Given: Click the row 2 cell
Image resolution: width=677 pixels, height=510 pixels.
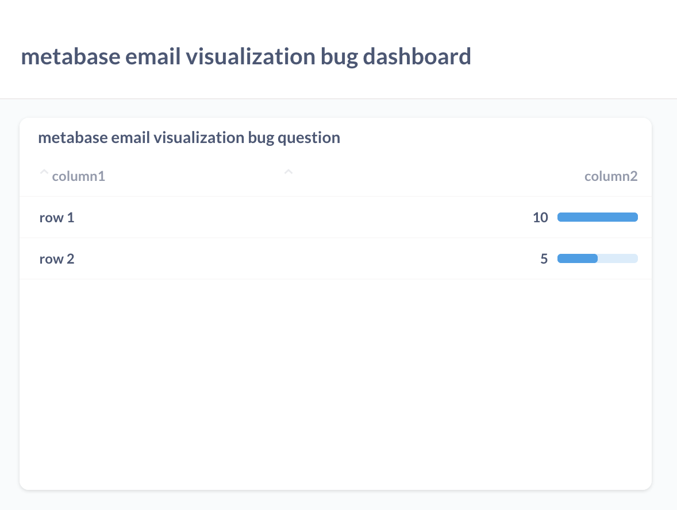Looking at the screenshot, I should click(x=56, y=258).
